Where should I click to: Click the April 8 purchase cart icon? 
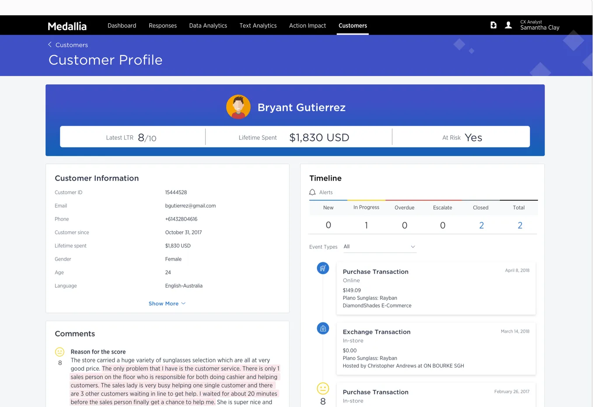click(323, 268)
